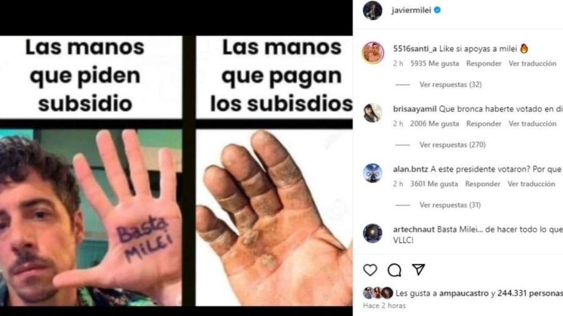
Task: Expand Ver respuestas (32) replies
Action: pyautogui.click(x=450, y=84)
